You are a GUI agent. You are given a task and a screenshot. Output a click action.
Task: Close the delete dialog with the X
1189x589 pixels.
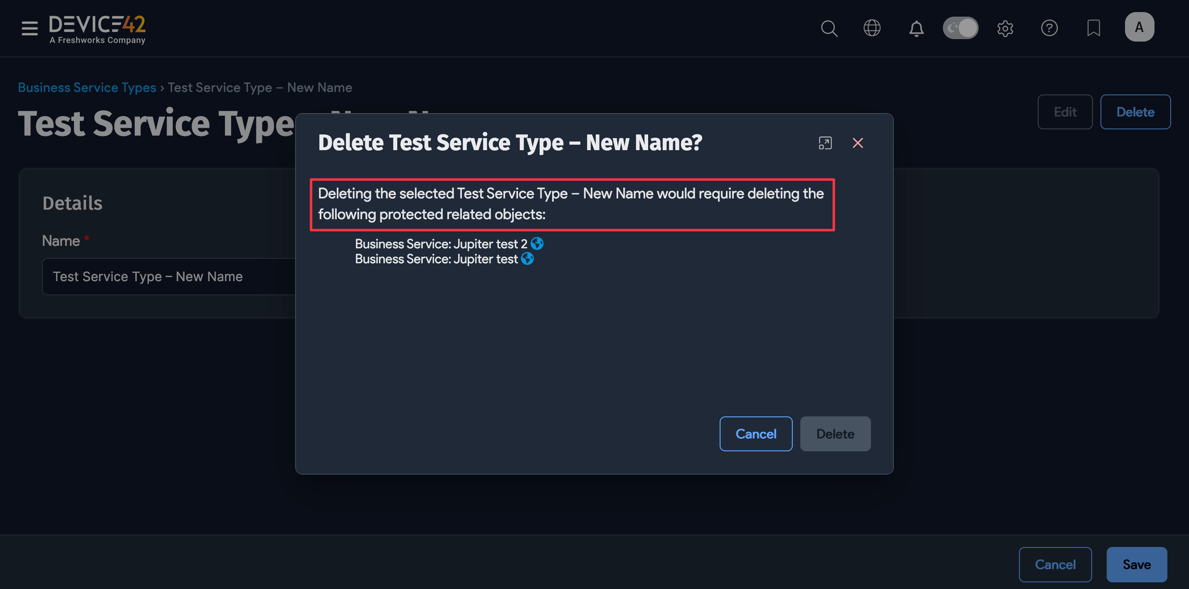(858, 143)
